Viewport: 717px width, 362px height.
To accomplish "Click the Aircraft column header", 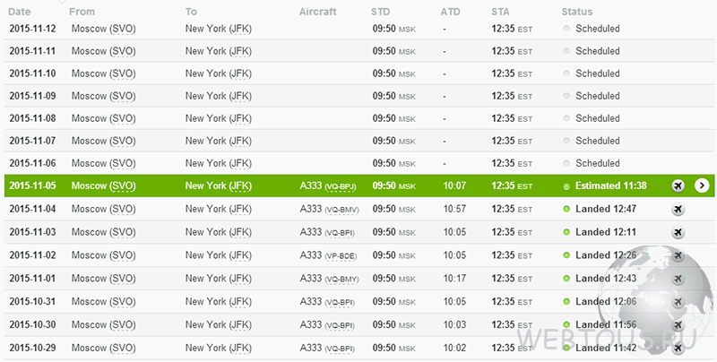I will click(x=318, y=12).
